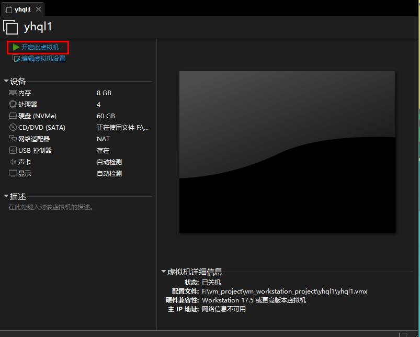Screen dimensions: 420x337
Task: Select the processor (处理器) chip icon
Action: click(x=13, y=104)
